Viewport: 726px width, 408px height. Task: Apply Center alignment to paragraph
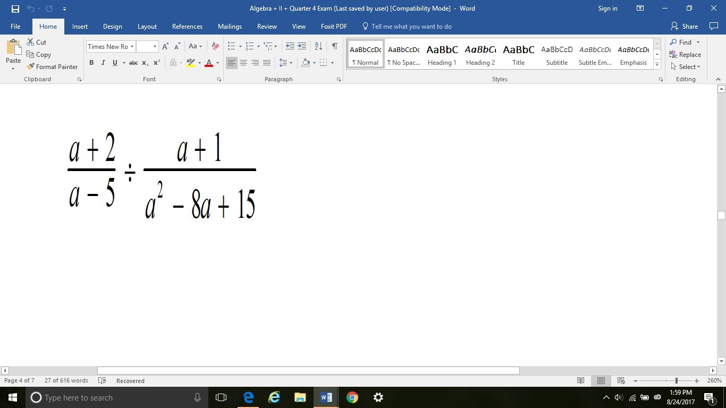(x=243, y=63)
